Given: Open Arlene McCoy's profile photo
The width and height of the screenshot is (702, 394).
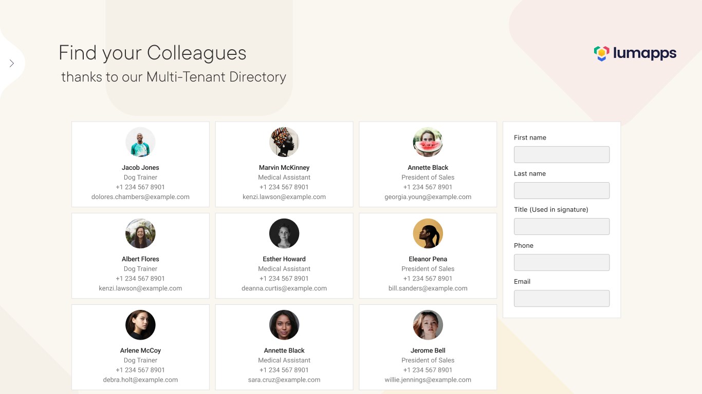Looking at the screenshot, I should (x=140, y=325).
